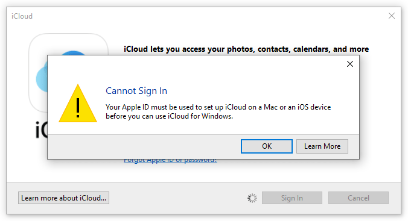The width and height of the screenshot is (408, 221).
Task: Click the greyed-out Sign In button
Action: pyautogui.click(x=292, y=198)
